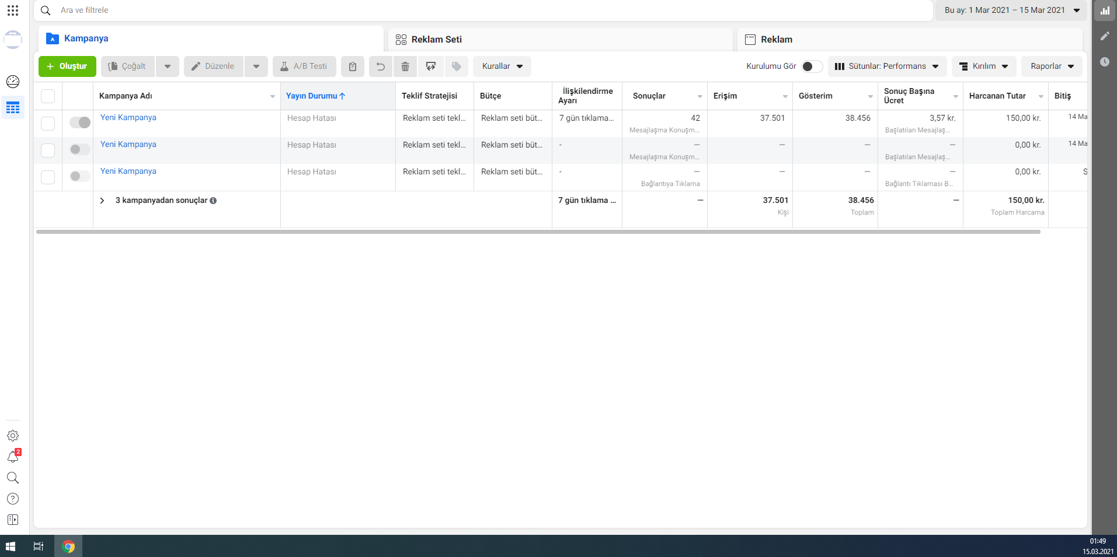Click the clipboard paste toolbar icon
This screenshot has height=557, width=1117.
click(x=353, y=66)
